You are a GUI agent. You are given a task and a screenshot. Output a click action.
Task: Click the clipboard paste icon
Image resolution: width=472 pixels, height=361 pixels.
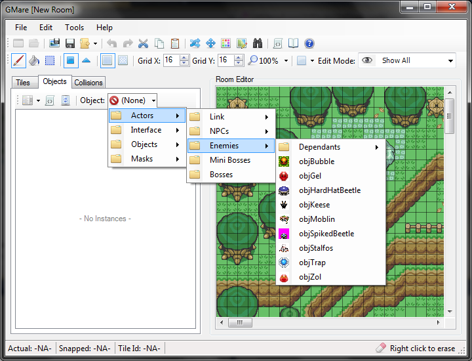[x=174, y=43]
